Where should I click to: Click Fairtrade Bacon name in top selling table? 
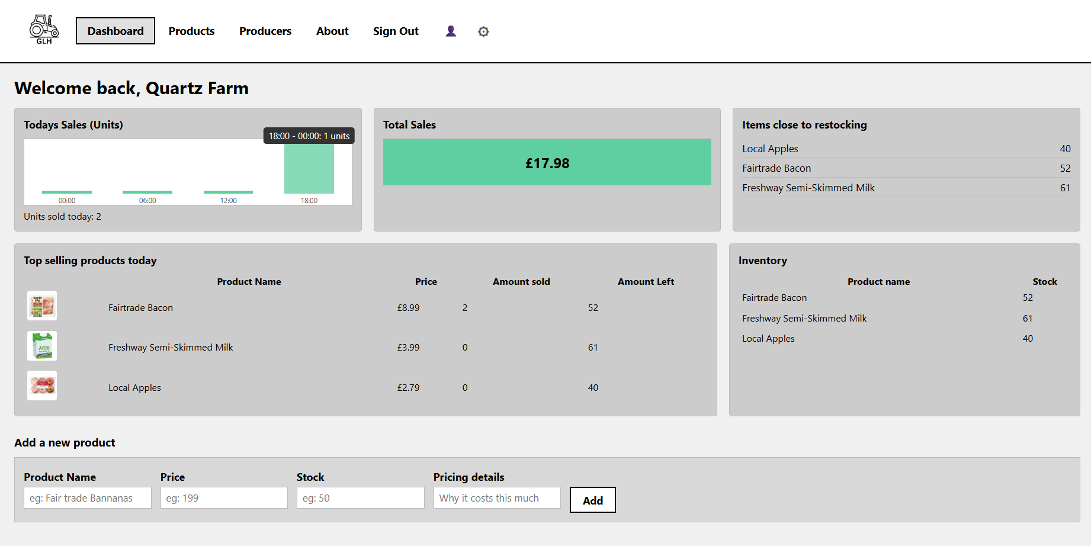140,308
